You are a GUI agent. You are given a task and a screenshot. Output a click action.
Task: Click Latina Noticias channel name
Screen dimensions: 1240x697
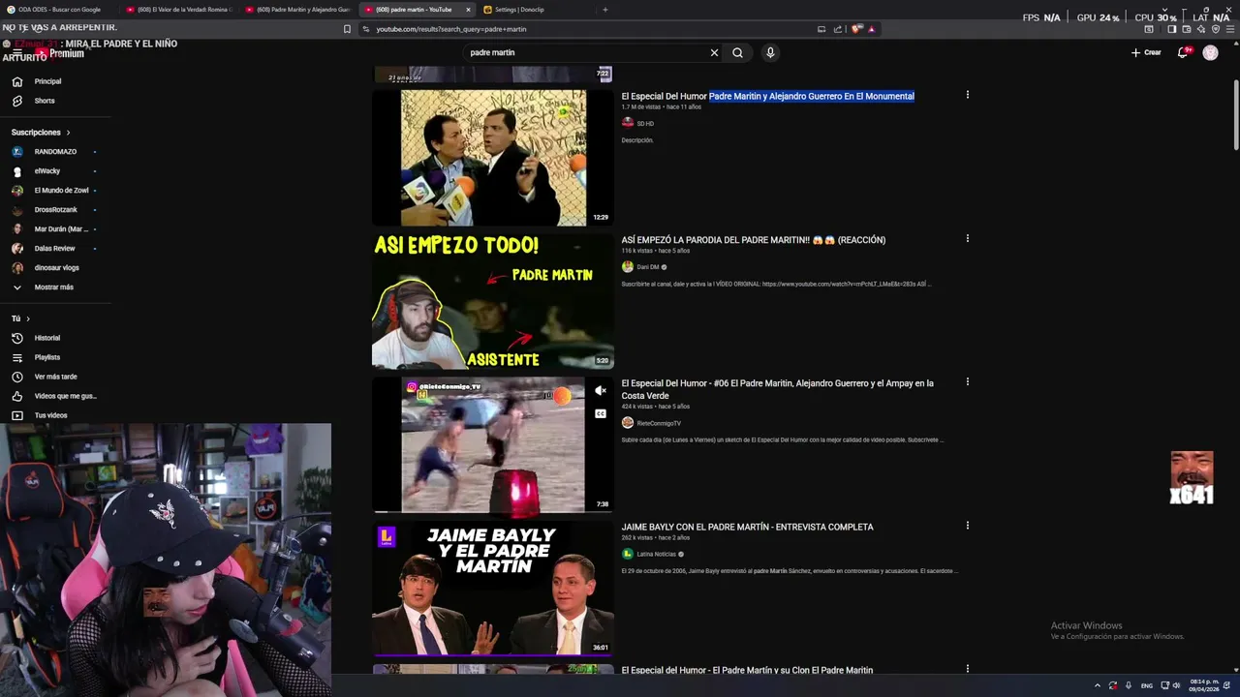[x=656, y=555]
